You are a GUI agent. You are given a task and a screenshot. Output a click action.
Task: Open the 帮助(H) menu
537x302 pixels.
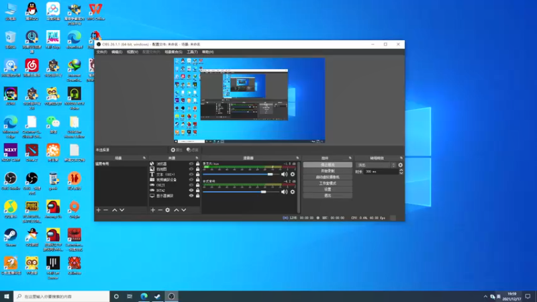click(x=207, y=52)
